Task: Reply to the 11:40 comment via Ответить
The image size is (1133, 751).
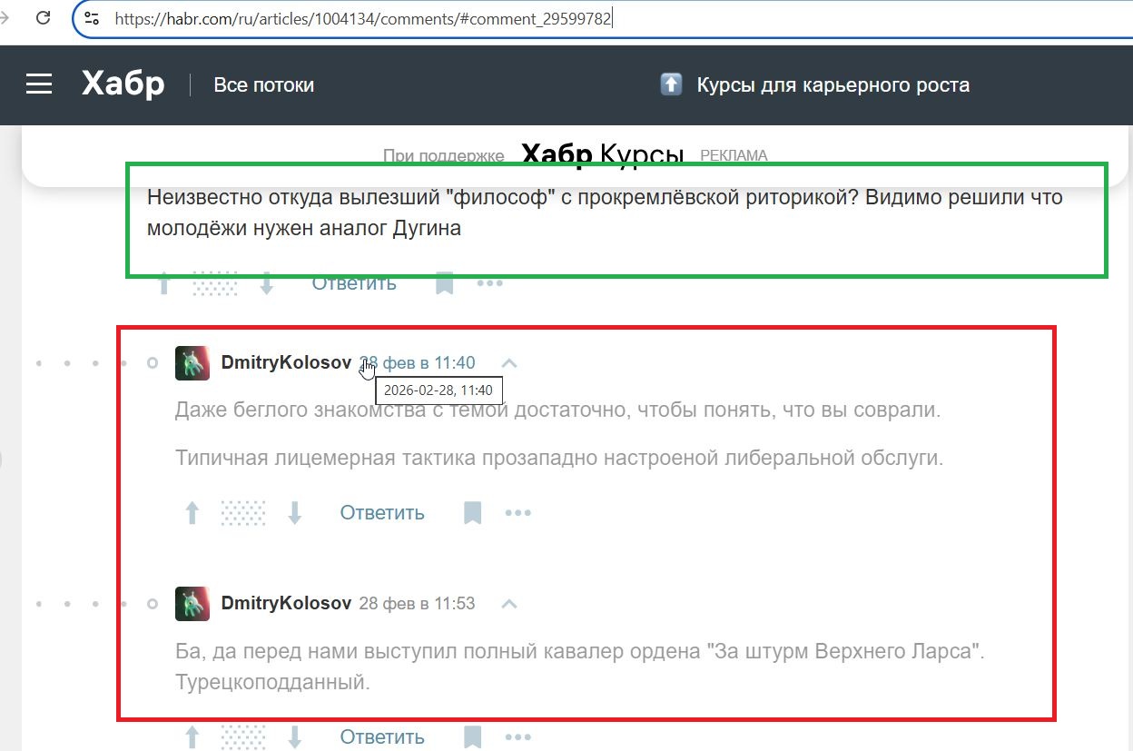Action: coord(381,513)
